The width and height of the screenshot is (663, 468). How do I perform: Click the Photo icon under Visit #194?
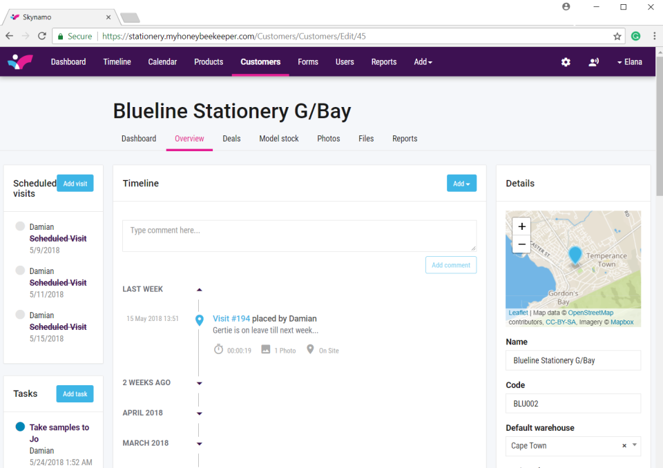pyautogui.click(x=266, y=350)
